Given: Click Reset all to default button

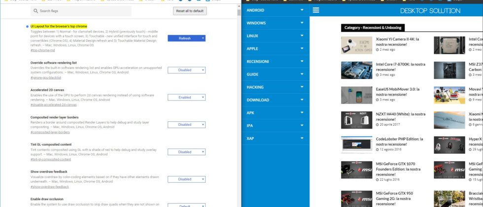Looking at the screenshot, I should point(190,11).
